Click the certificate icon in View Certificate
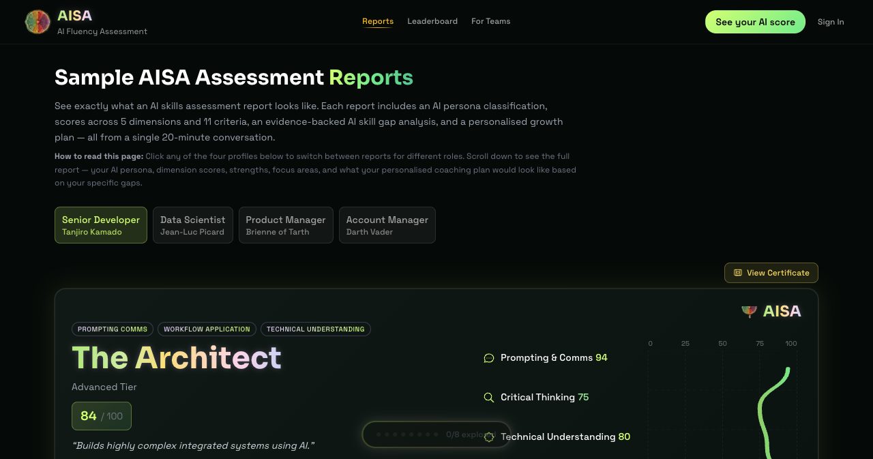Screen dimensions: 873x459 point(737,273)
